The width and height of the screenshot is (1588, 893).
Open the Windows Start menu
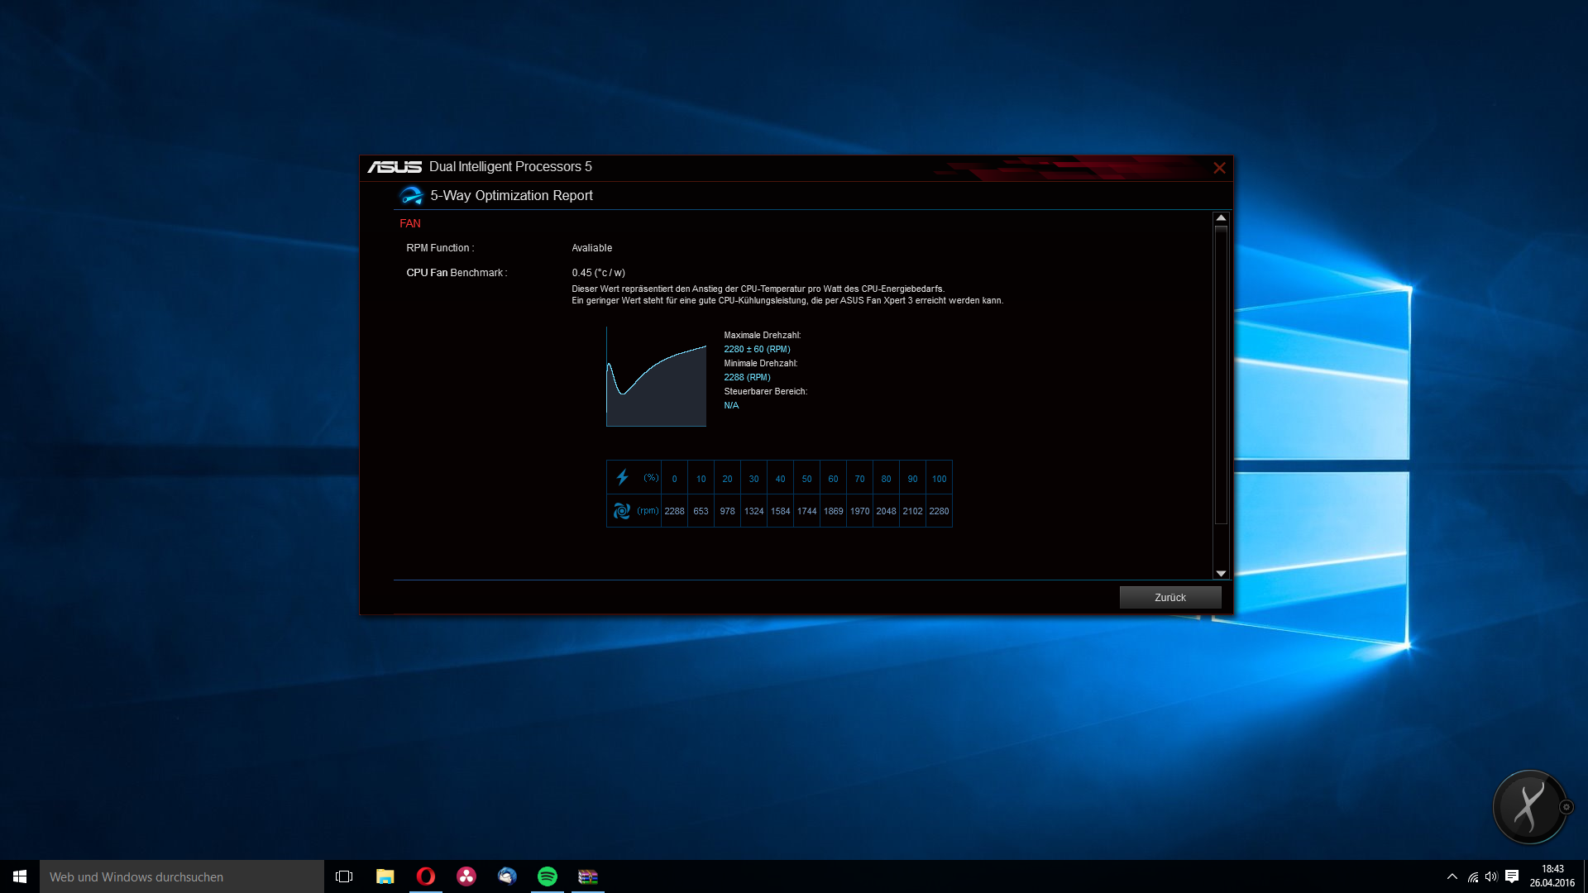(x=20, y=876)
